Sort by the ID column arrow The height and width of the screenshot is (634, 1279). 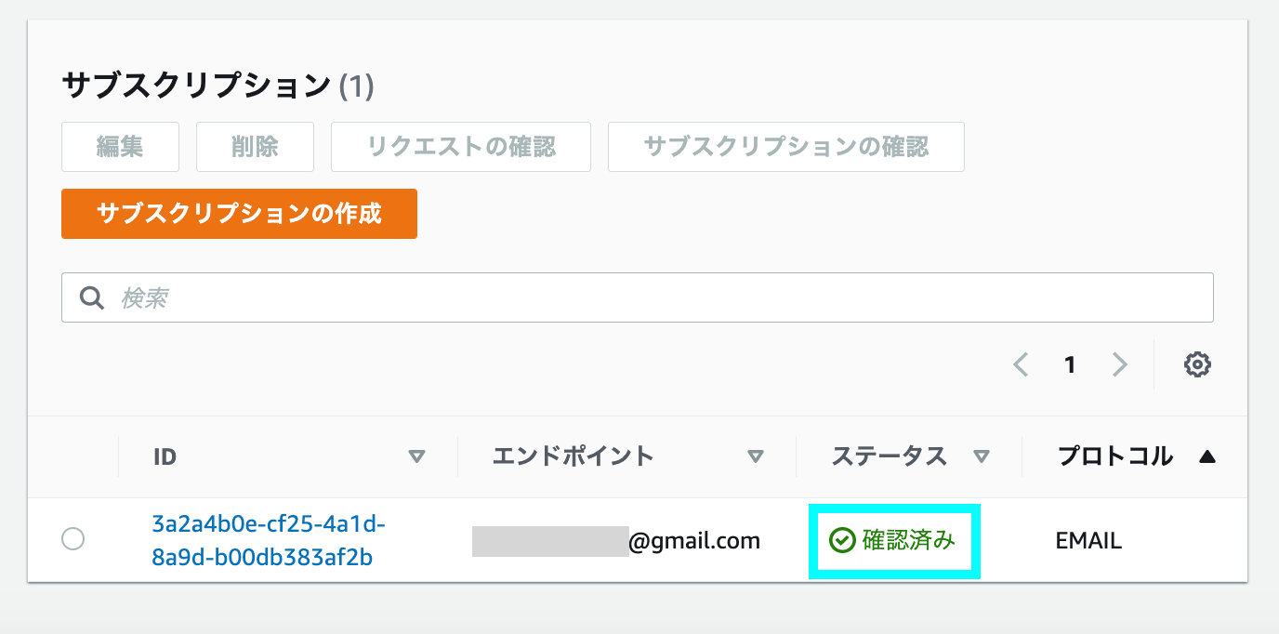point(417,456)
